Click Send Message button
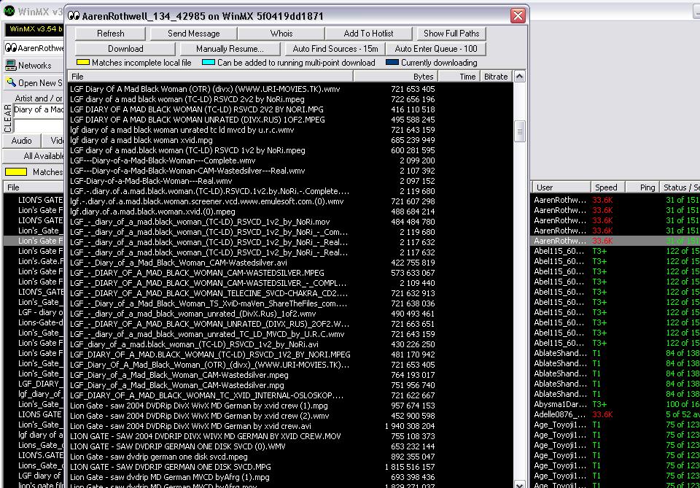700x488 pixels. [x=194, y=34]
